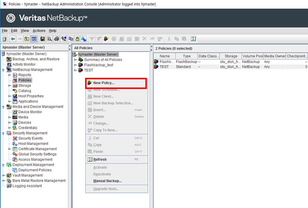Screen dimensions: 308x208
Task: Click the scissors Cut toolbar icon
Action: tap(169, 39)
